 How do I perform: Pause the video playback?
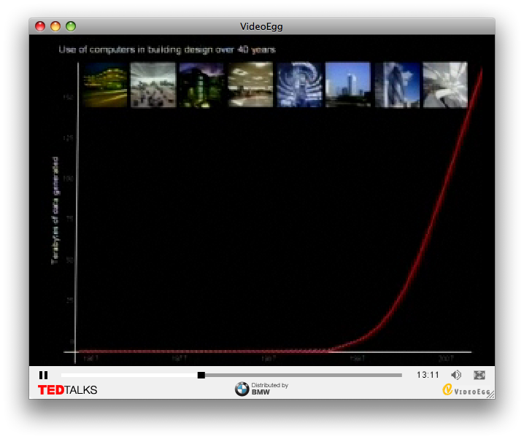pos(43,375)
